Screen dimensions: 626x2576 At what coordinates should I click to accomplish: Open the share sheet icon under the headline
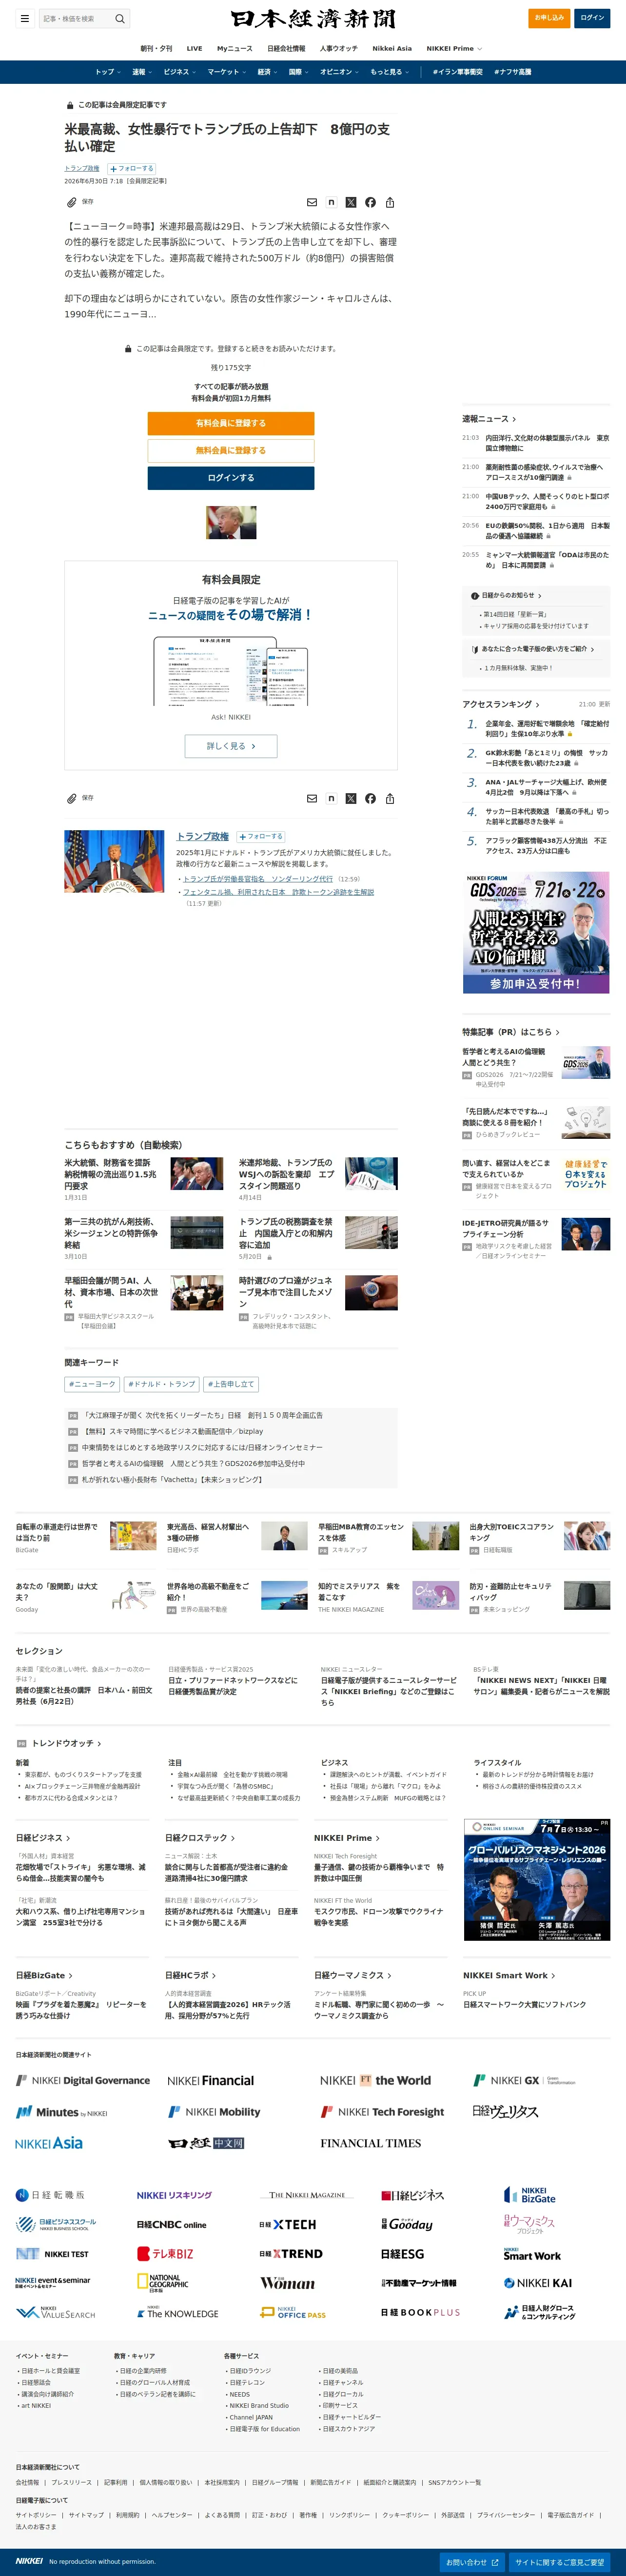tap(390, 202)
